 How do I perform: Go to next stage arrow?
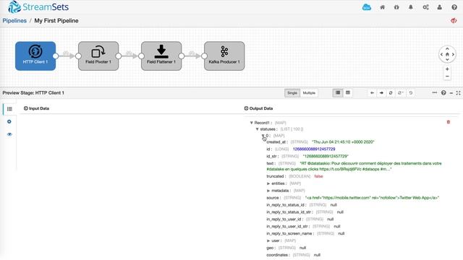381,93
